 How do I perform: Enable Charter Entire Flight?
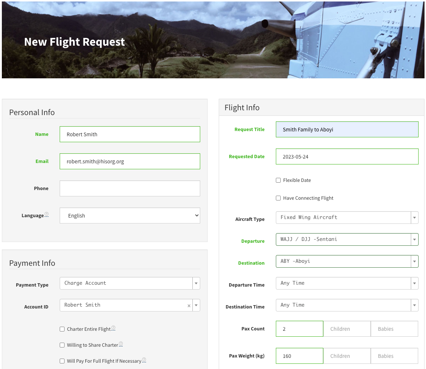(x=62, y=329)
